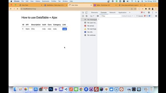Viewport: 166px width, 93px height.
Task: Click the blue Link button in row 1
Action: coord(65,29)
